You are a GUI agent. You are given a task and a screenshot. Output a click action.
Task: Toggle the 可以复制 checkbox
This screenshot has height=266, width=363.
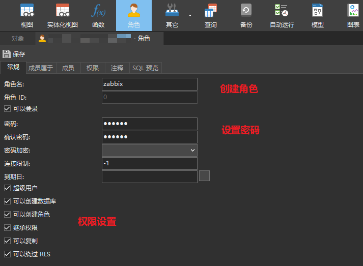coord(8,241)
